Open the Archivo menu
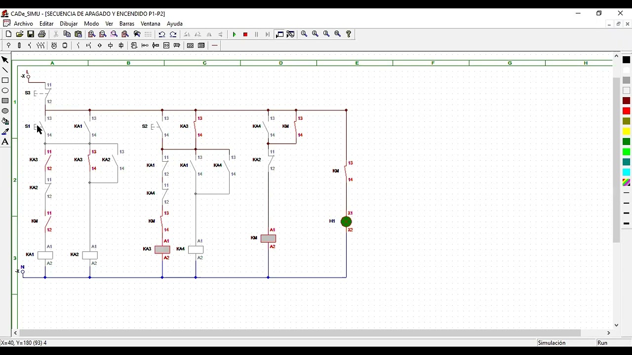 [x=23, y=24]
